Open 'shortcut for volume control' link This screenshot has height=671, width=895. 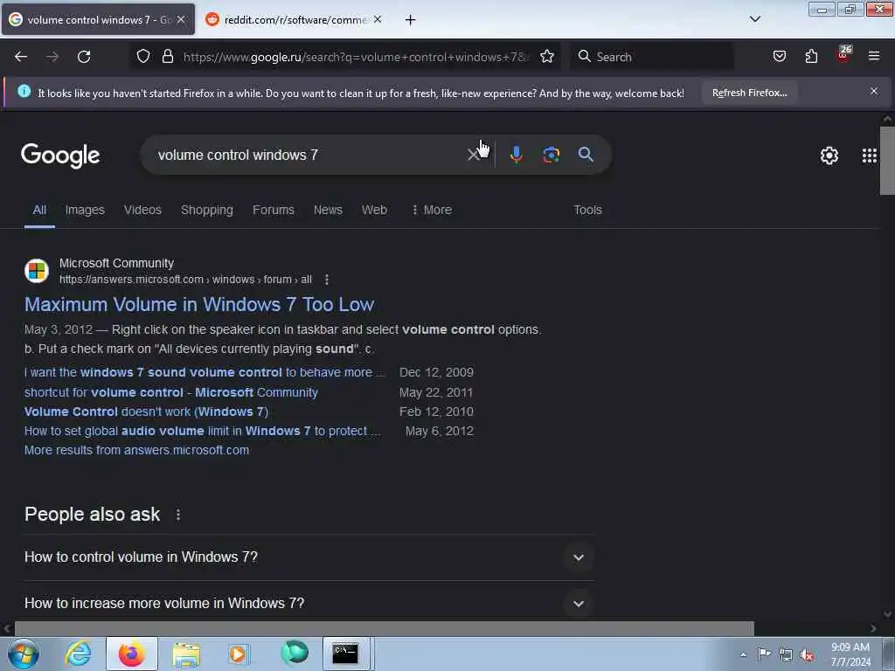click(x=171, y=392)
